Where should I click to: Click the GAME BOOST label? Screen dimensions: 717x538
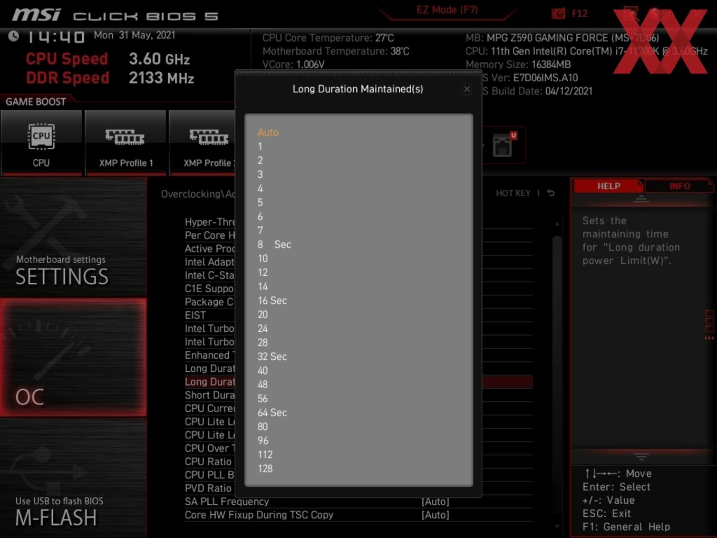coord(36,102)
